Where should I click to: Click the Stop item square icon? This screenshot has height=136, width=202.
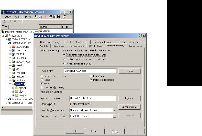click(x=15, y=21)
